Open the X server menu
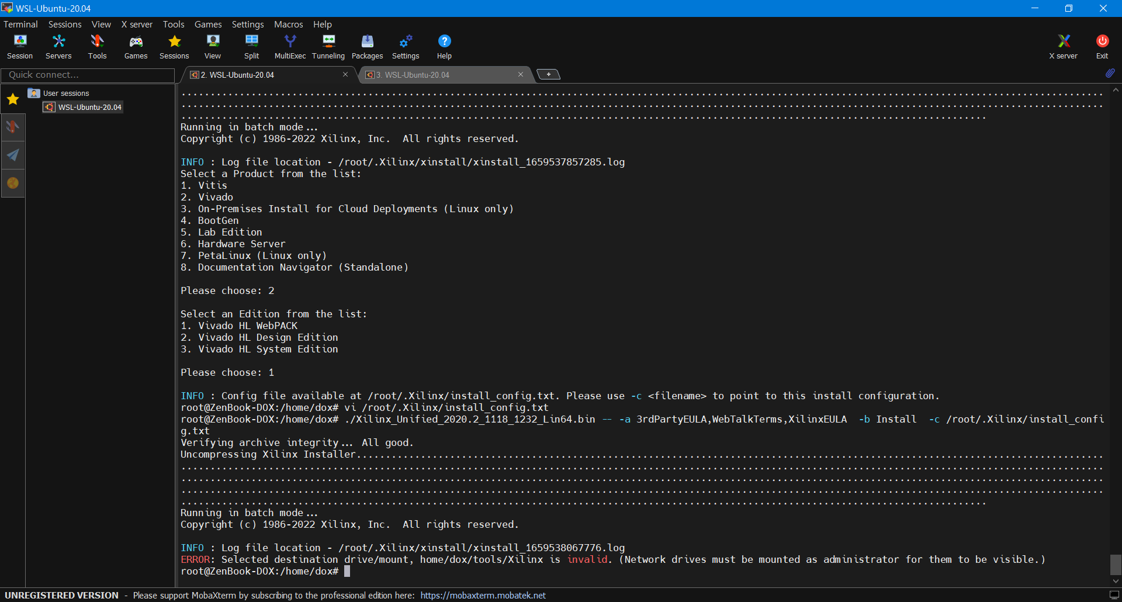 (x=137, y=25)
